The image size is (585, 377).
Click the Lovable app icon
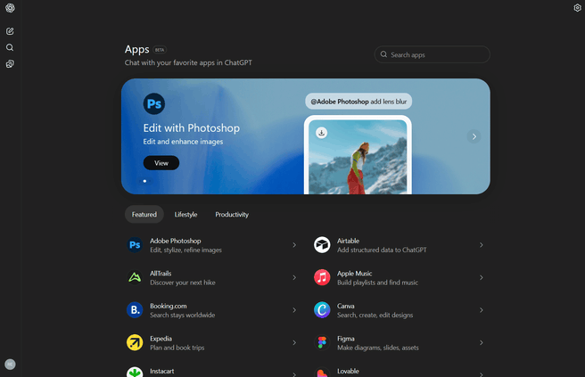coord(322,372)
